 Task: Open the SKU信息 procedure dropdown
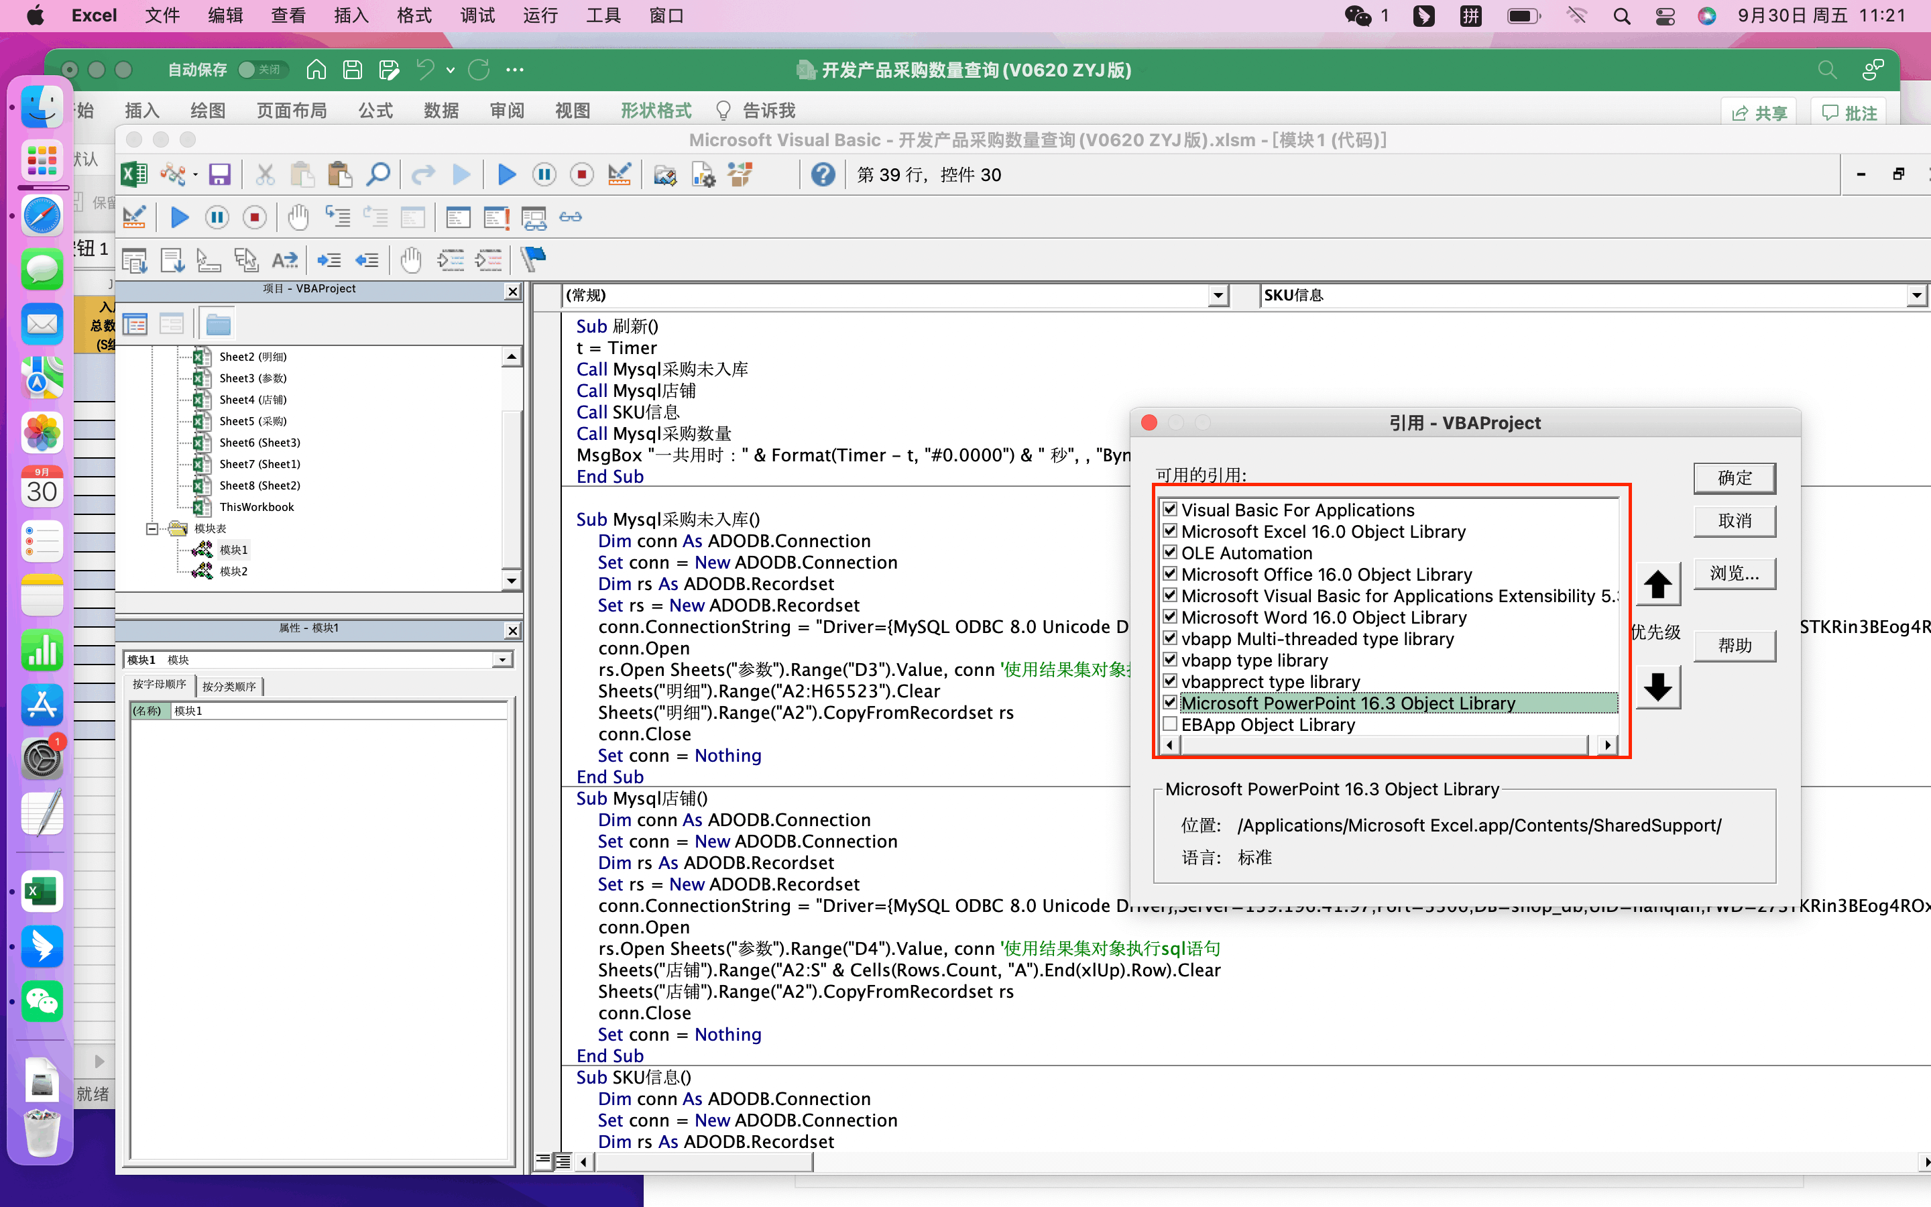pos(1917,295)
